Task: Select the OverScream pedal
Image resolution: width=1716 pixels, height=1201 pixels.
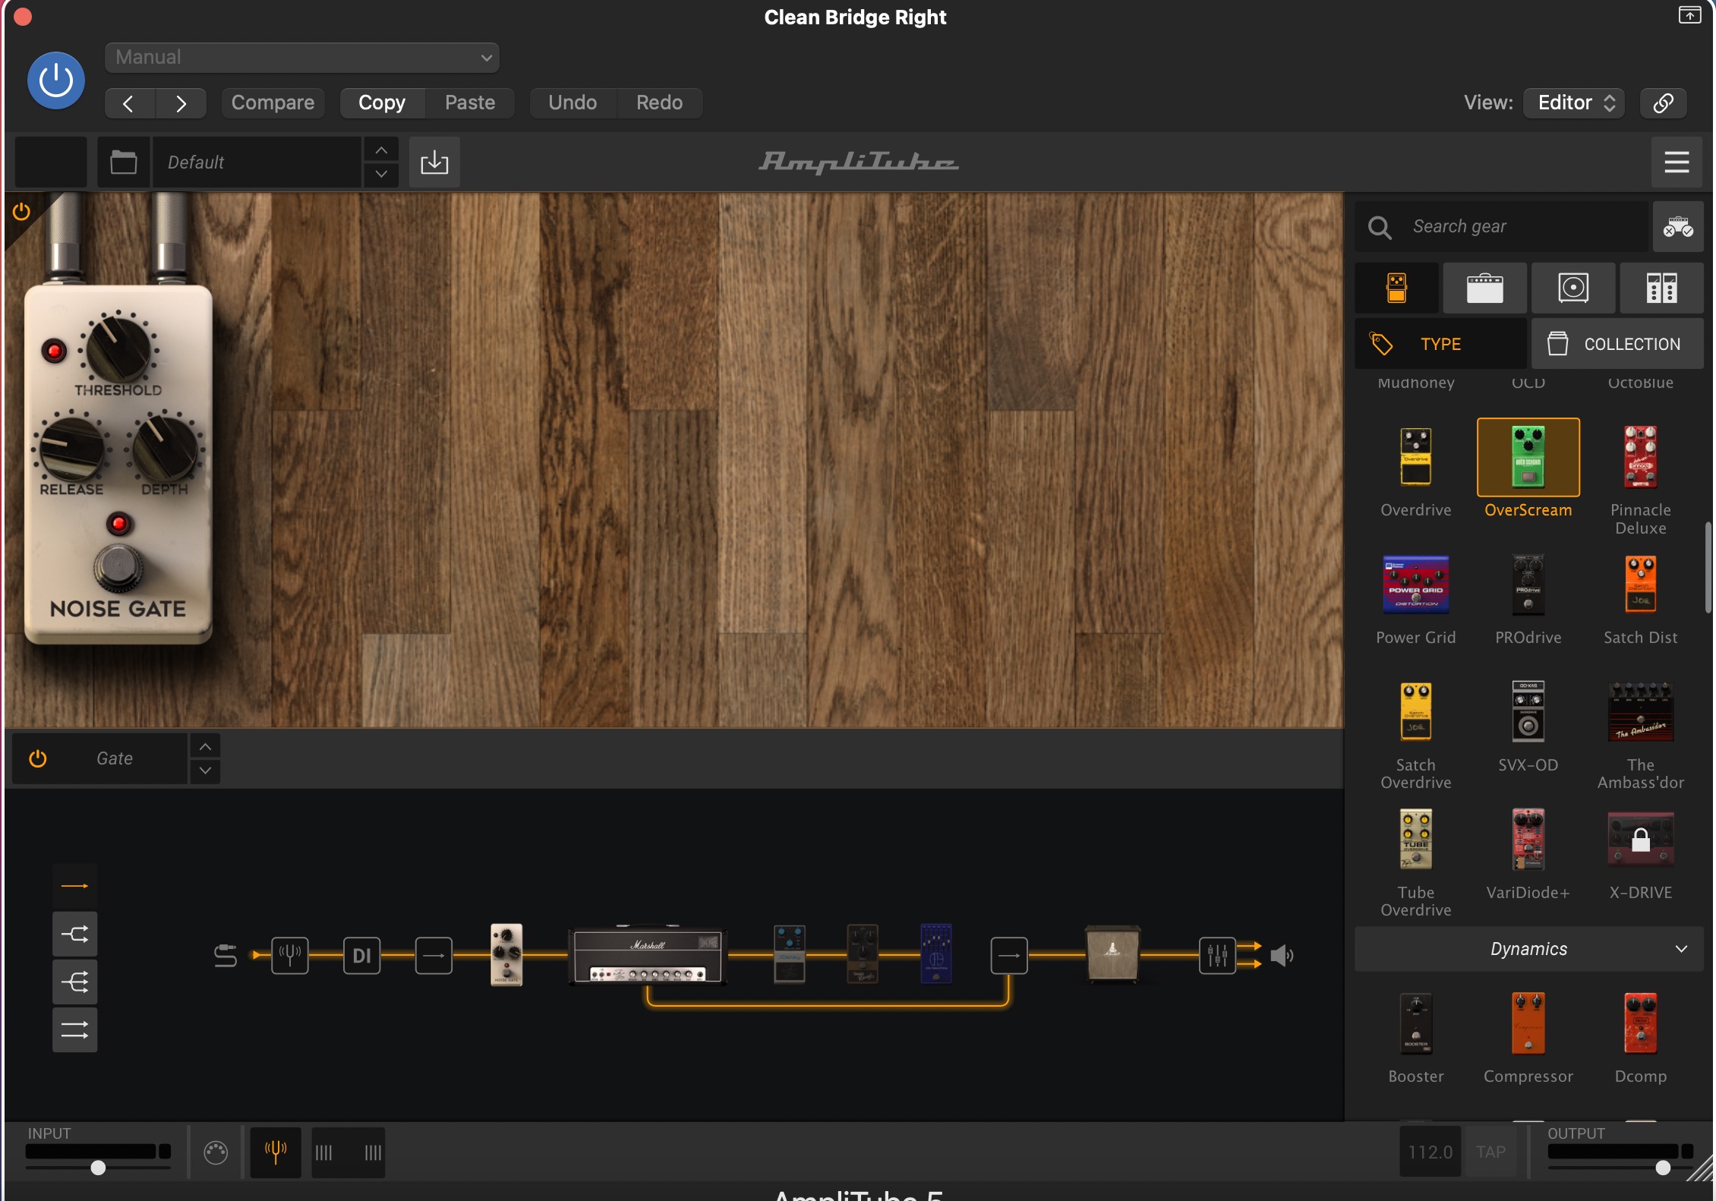Action: [x=1528, y=457]
